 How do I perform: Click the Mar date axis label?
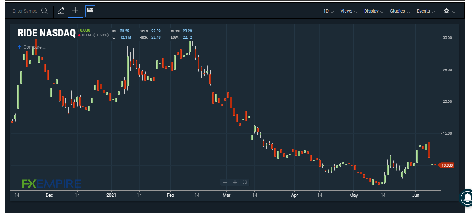pos(226,195)
